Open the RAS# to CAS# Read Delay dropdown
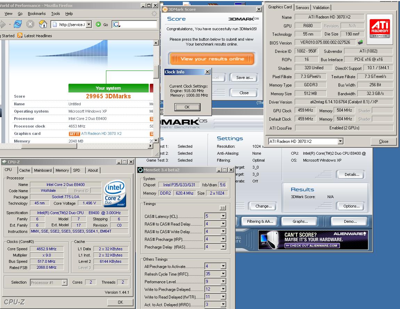 (x=223, y=224)
